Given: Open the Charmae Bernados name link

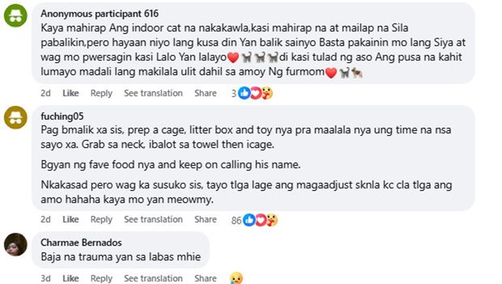Looking at the screenshot, I should click(81, 243).
